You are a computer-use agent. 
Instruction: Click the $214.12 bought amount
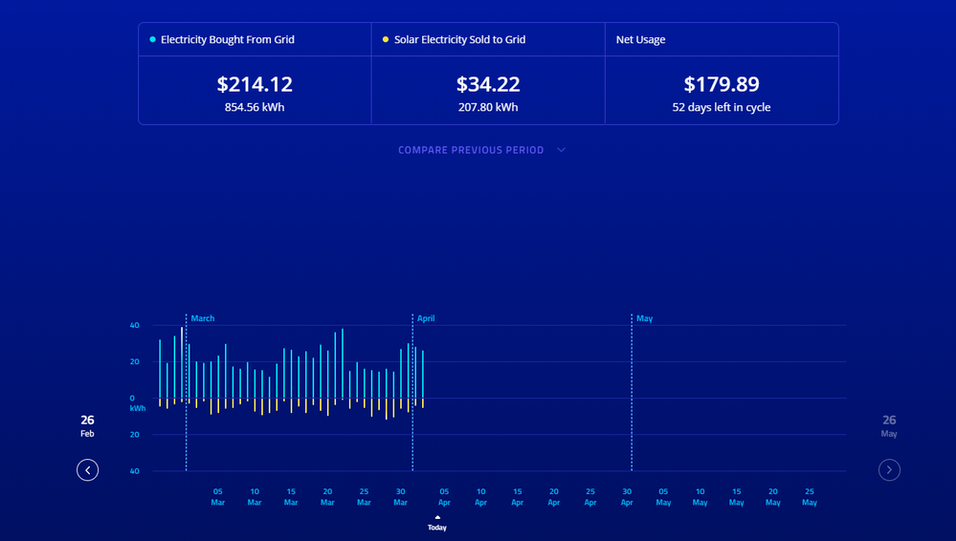click(255, 84)
